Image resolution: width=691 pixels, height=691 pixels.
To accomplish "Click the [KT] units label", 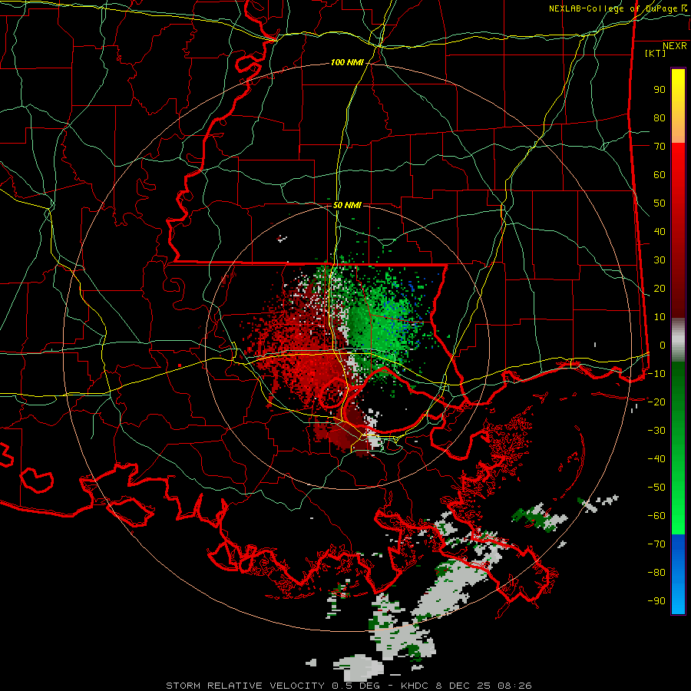I will [656, 53].
